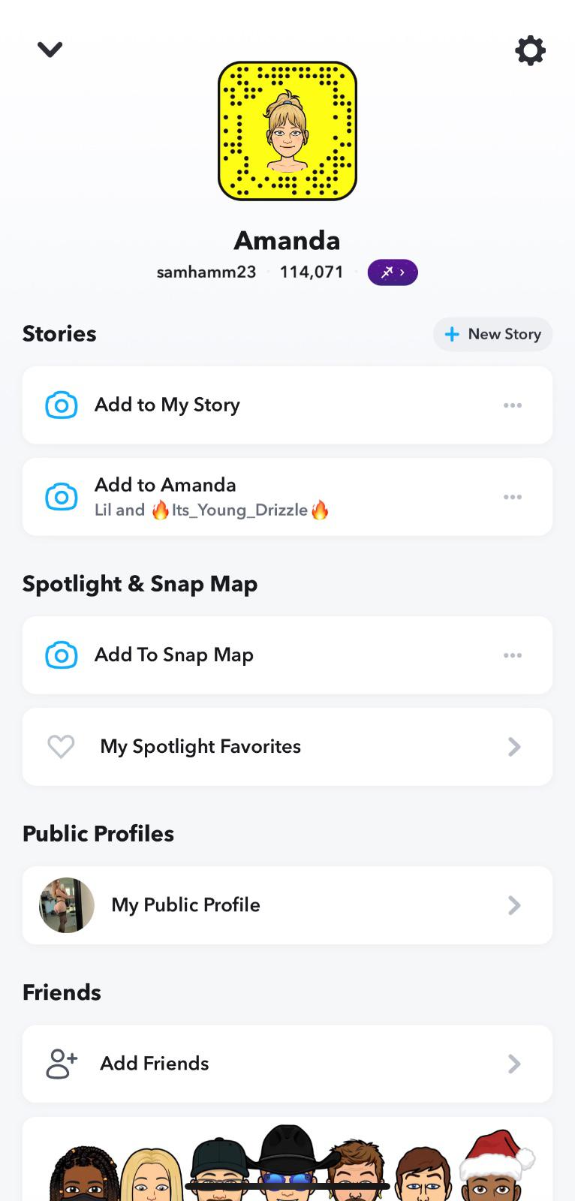Tap camera icon beside Add To Snap Map
This screenshot has height=1201, width=575.
point(62,655)
